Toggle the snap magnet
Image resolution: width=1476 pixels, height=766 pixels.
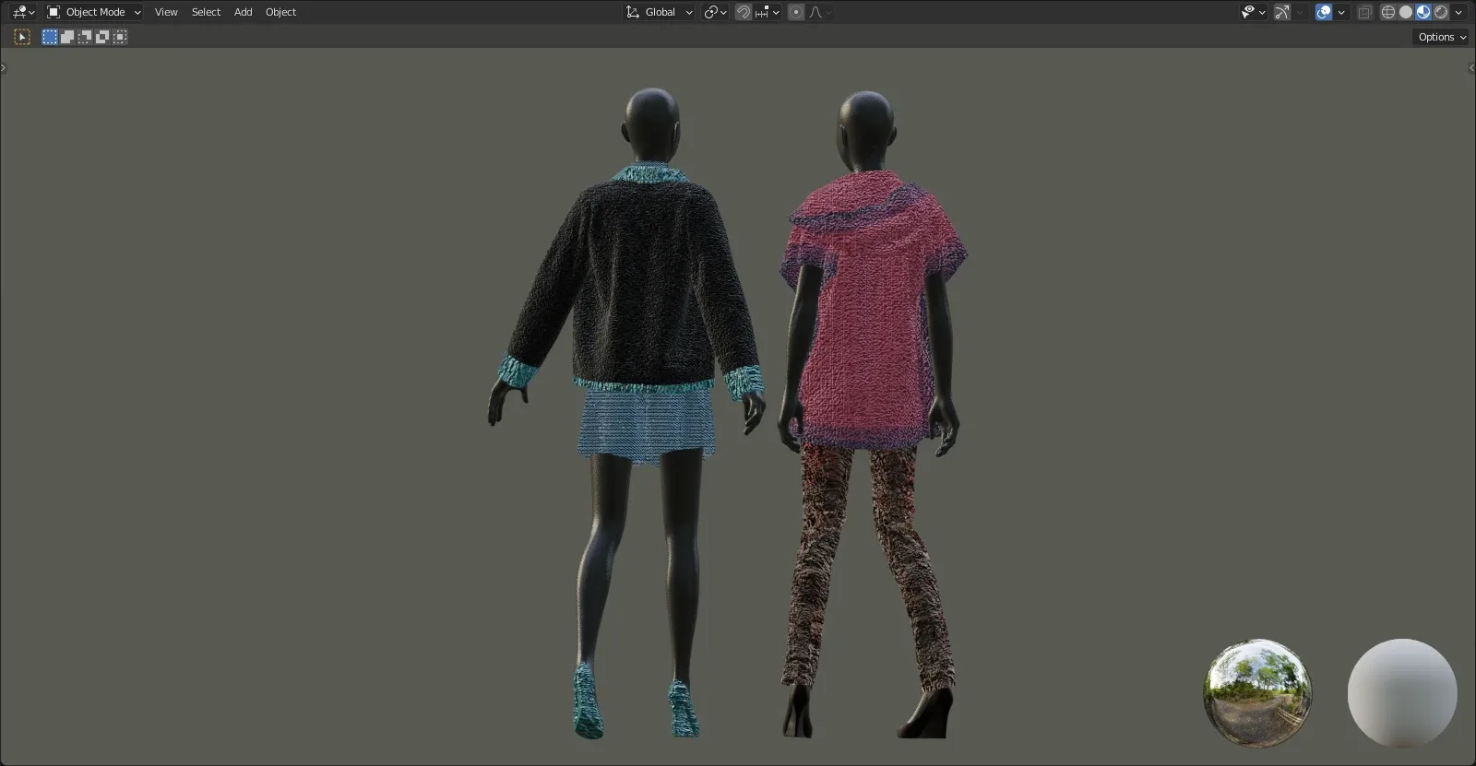[x=744, y=12]
